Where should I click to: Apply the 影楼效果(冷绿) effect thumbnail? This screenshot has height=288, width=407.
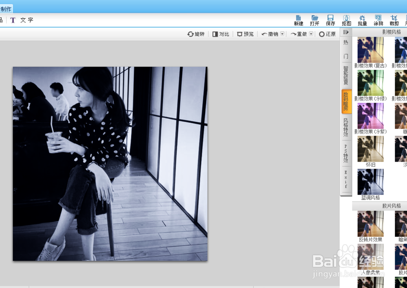370,83
